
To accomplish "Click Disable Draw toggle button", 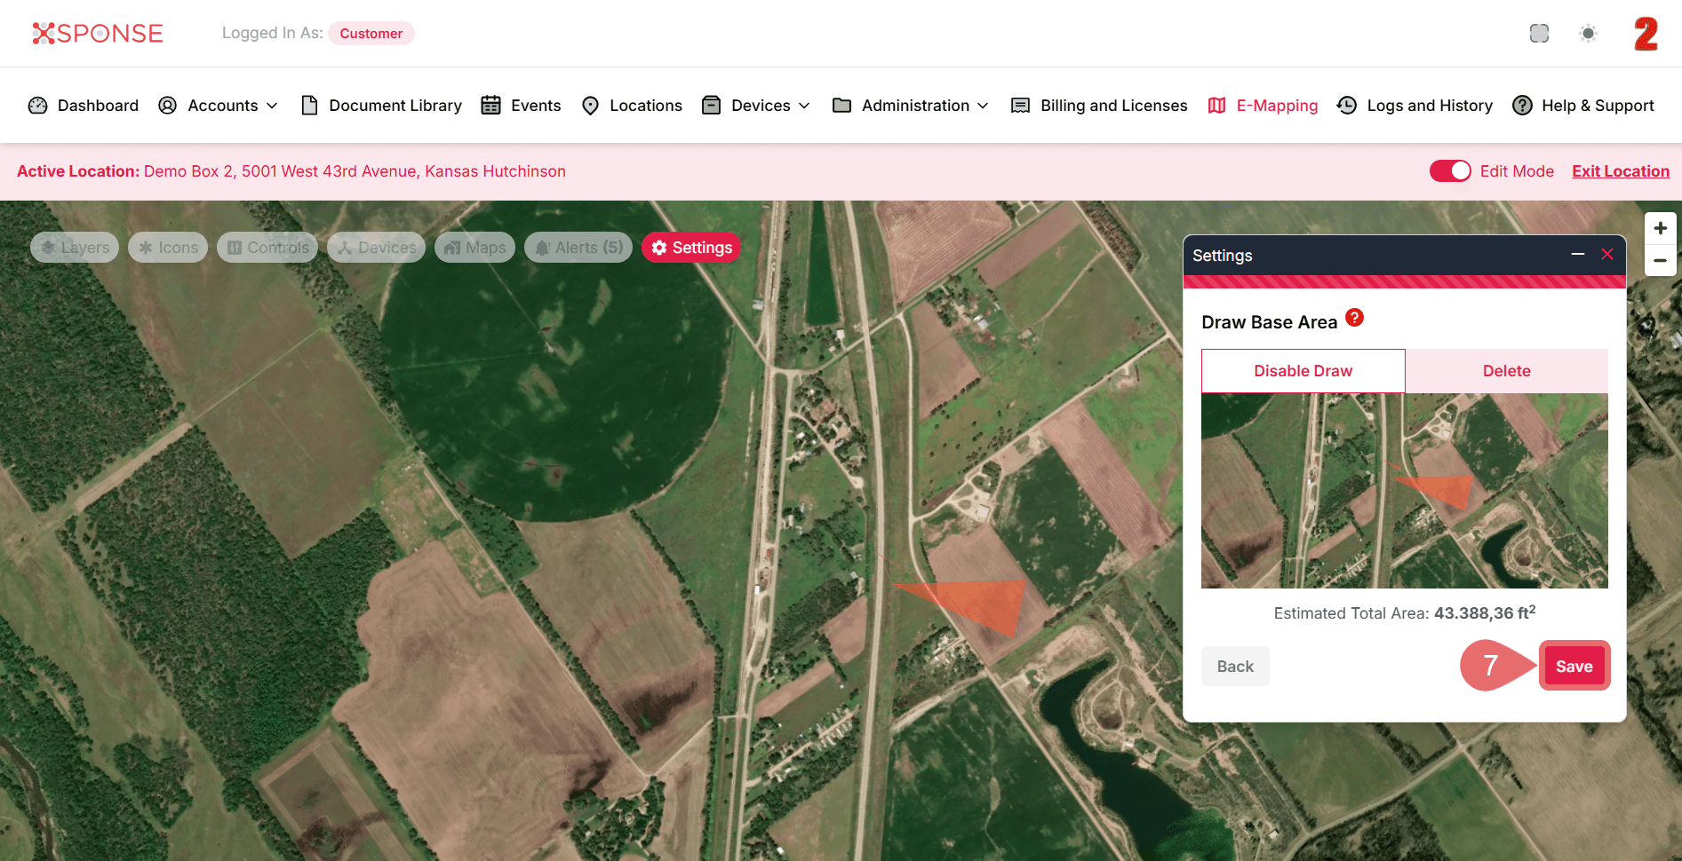I will (x=1303, y=371).
